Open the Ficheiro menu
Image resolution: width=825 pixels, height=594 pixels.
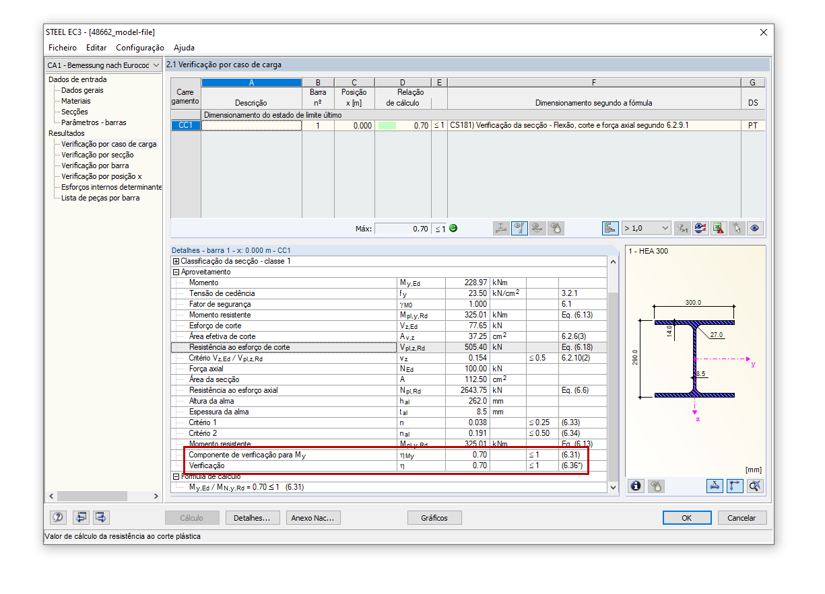pos(63,48)
